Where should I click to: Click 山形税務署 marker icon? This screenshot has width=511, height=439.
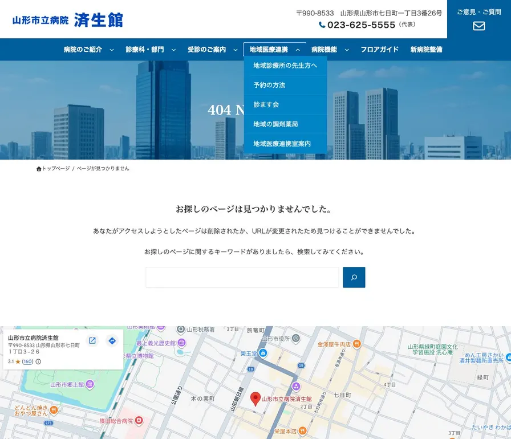[181, 330]
